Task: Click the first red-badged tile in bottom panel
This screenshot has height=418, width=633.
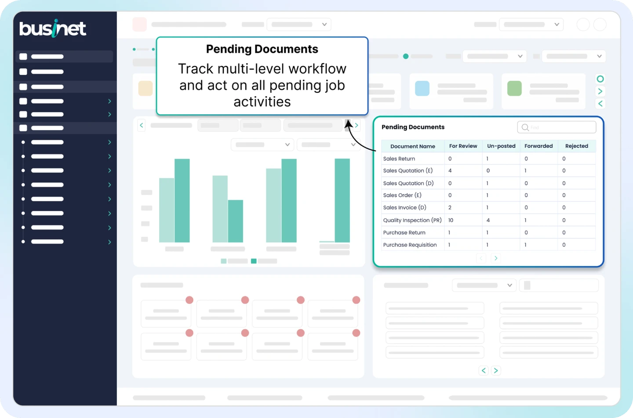Action: pos(166,313)
